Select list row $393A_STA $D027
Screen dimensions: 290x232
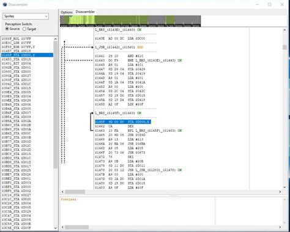28,76
